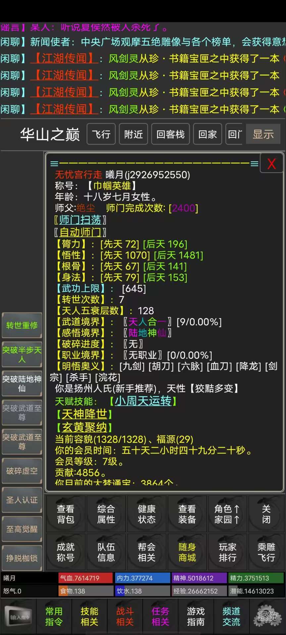This screenshot has height=635, width=286.
Task: Tap the 至高觉醒 side button
Action: pyautogui.click(x=22, y=529)
